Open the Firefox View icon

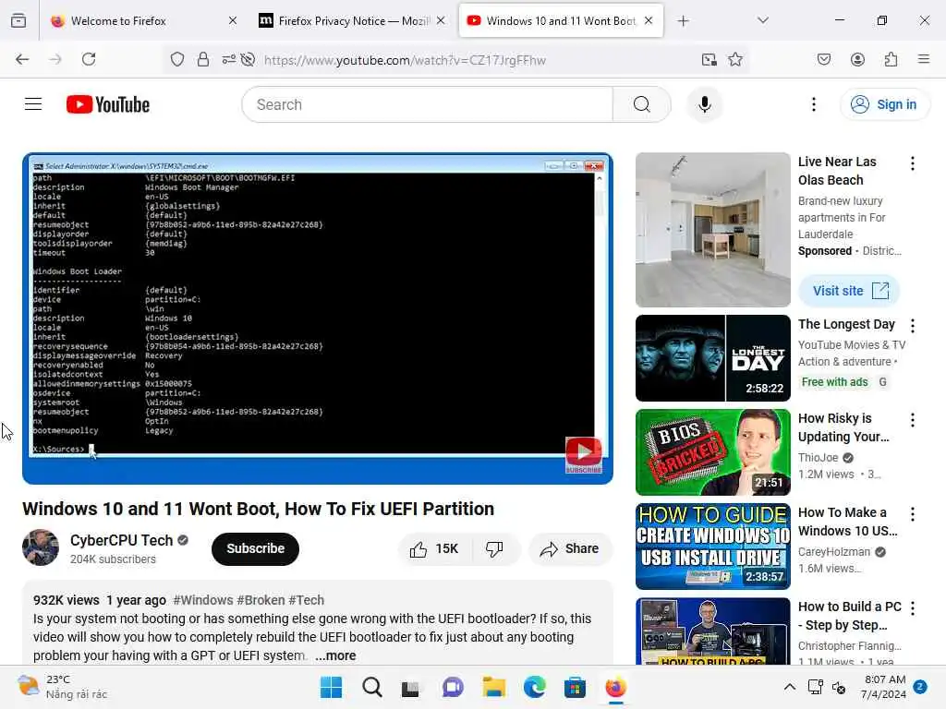coord(18,21)
